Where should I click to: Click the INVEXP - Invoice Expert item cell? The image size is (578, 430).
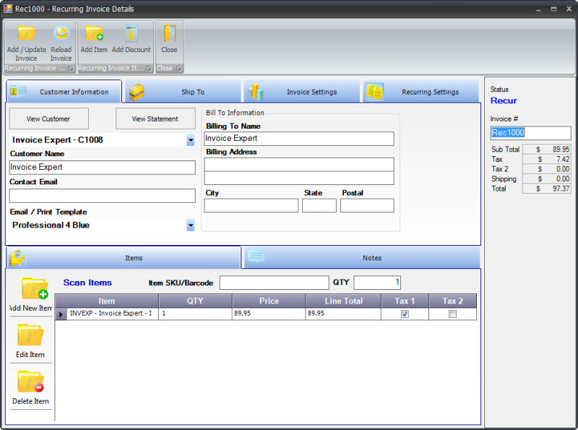coord(113,314)
